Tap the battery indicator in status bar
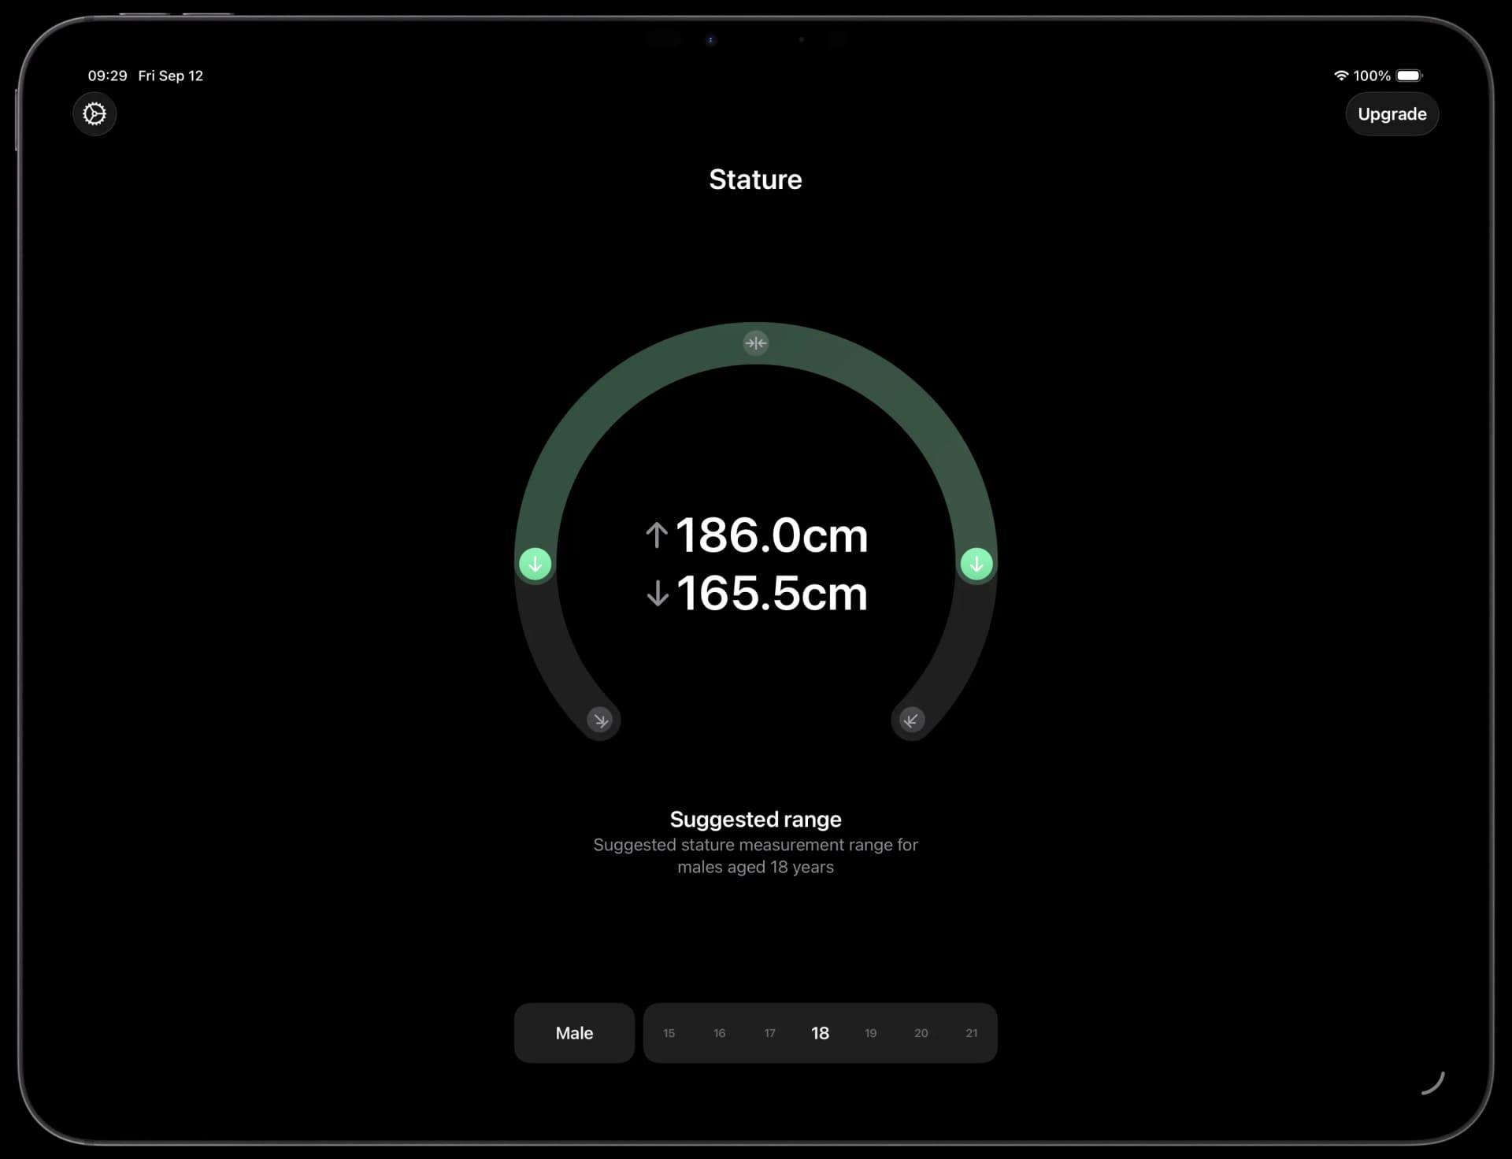Image resolution: width=1512 pixels, height=1159 pixels. (1409, 76)
